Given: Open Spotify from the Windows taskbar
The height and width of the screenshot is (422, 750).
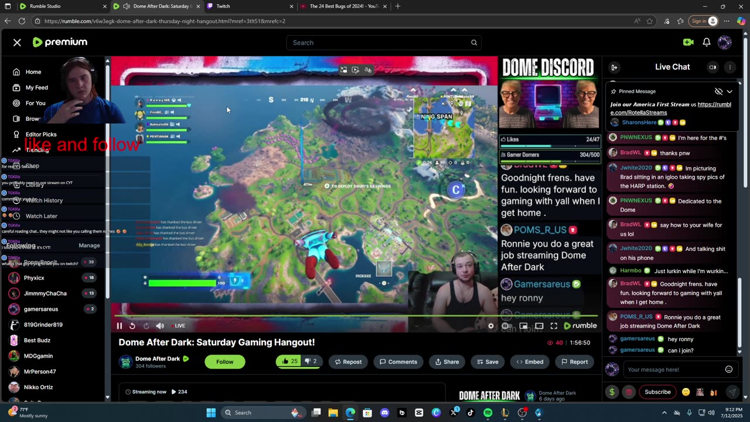Looking at the screenshot, I should [488, 413].
